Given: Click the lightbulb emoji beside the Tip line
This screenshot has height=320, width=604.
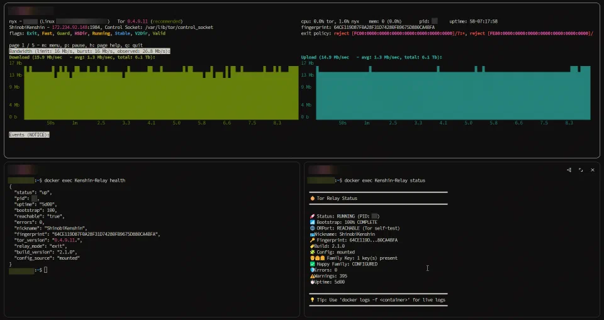Looking at the screenshot, I should pos(313,300).
